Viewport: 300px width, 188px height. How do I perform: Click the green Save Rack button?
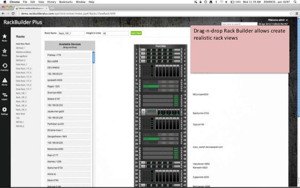pos(136,33)
